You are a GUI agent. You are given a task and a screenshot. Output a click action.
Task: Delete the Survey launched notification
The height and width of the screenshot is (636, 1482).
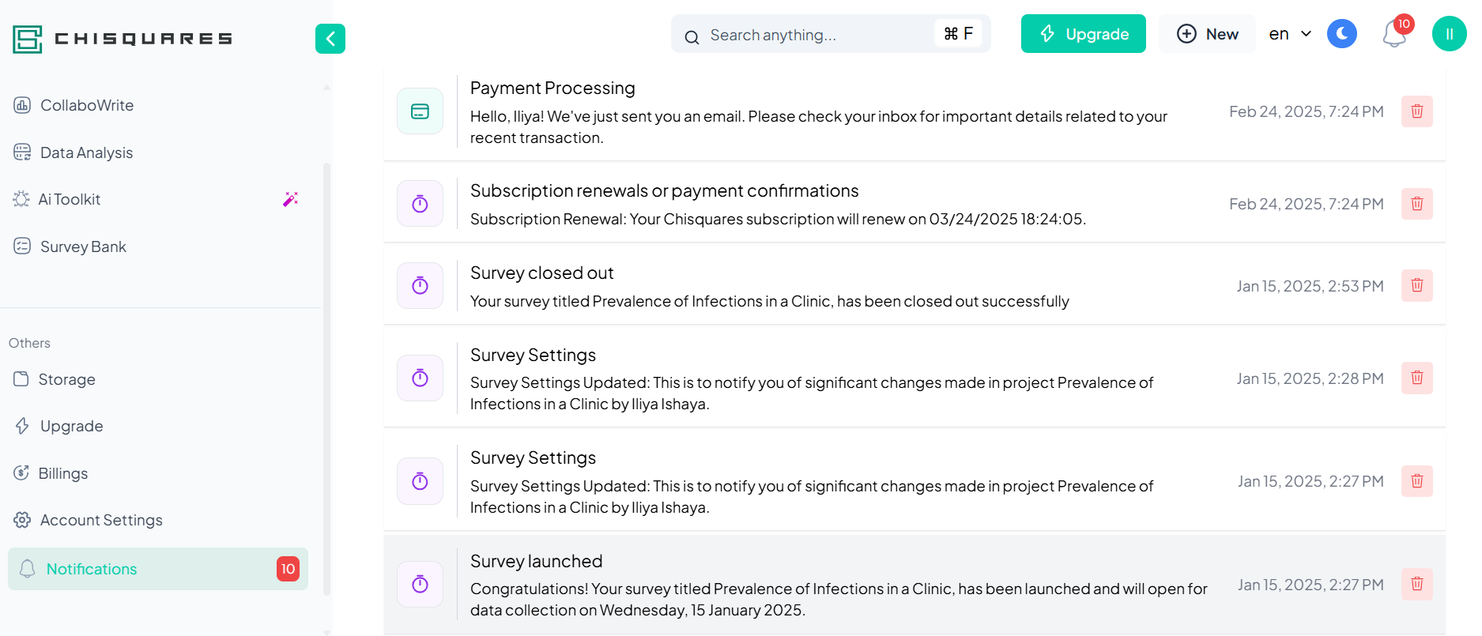1416,584
